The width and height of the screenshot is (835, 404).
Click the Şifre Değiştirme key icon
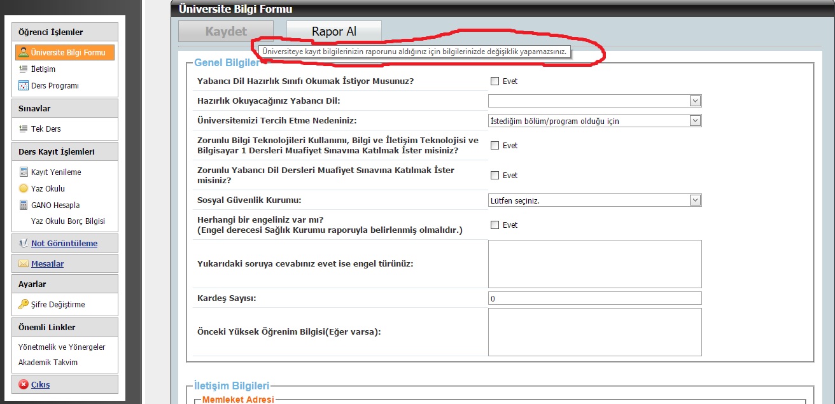(24, 304)
